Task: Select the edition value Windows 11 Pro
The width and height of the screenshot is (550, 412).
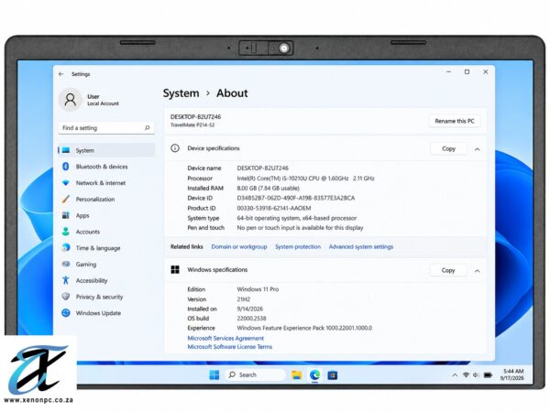Action: (258, 289)
